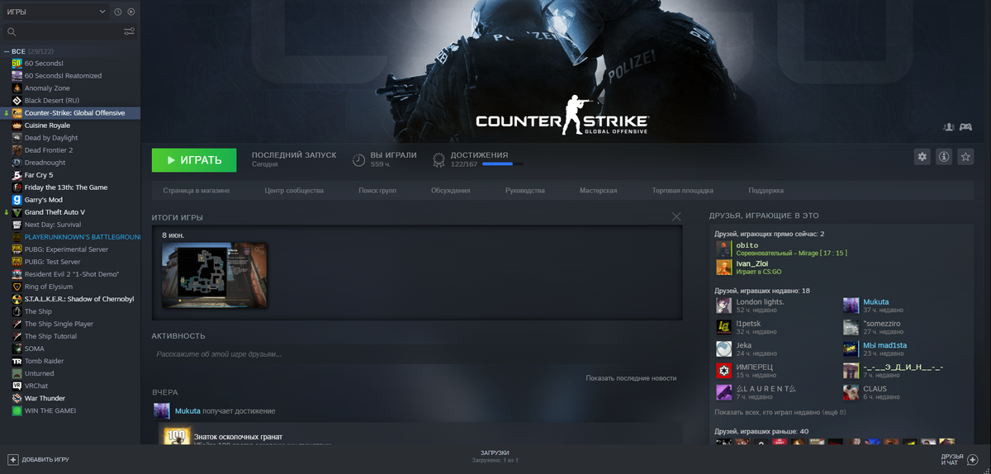Open the ИГРЫ library category dropdown
Screen dimensions: 991x474
pyautogui.click(x=55, y=12)
